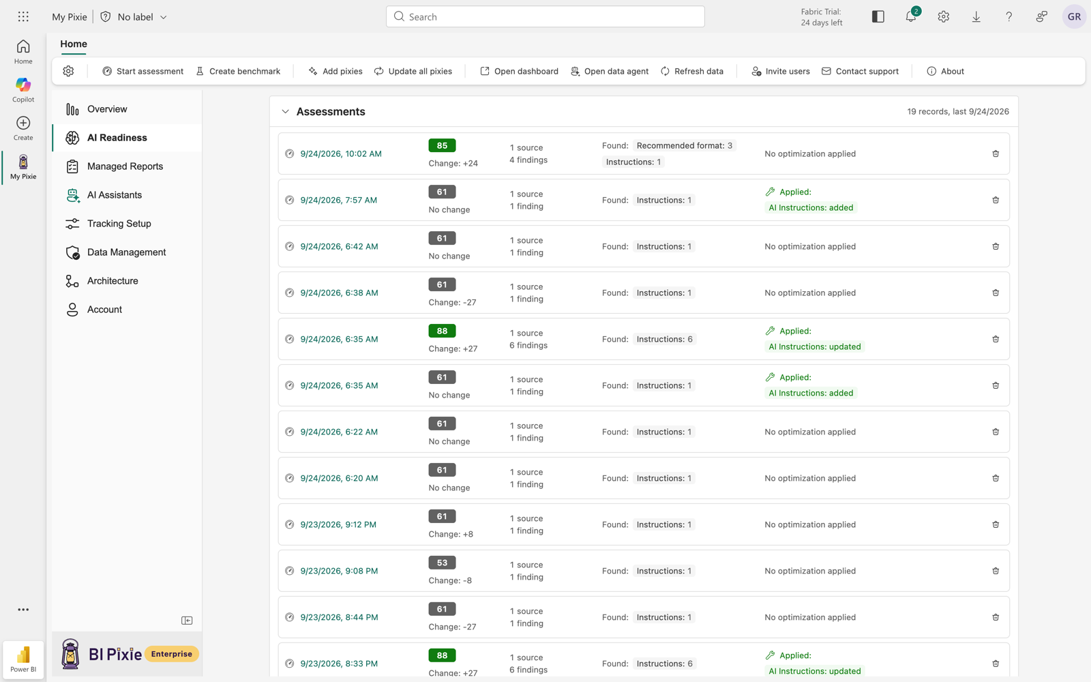Open assessment dated 9/23/2026, 9:12 PM
Image resolution: width=1091 pixels, height=682 pixels.
(x=338, y=524)
